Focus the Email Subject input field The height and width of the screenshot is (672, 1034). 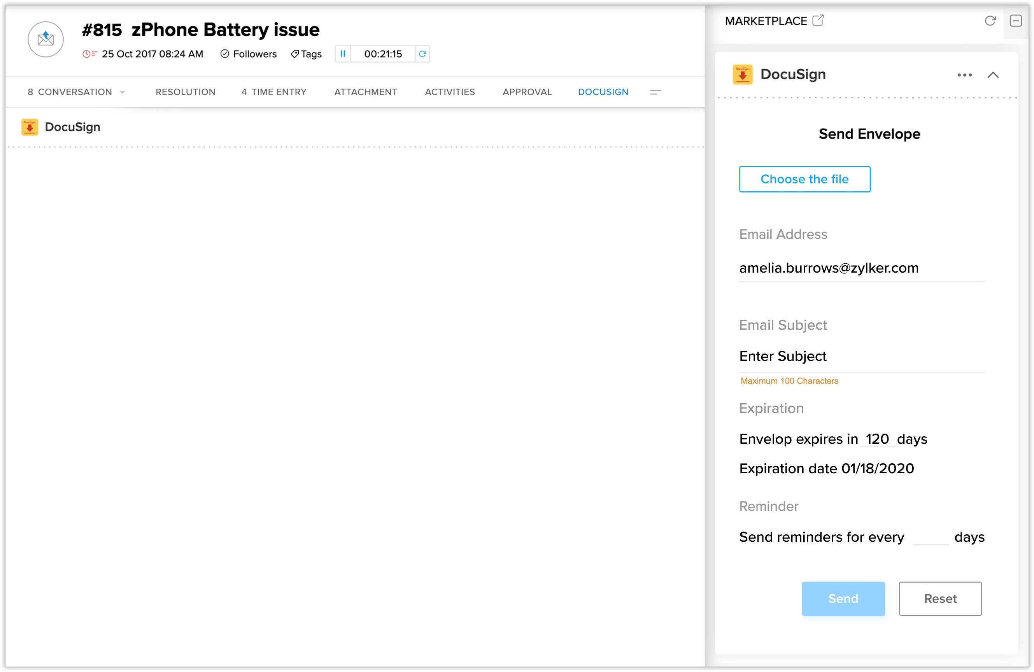pos(861,356)
